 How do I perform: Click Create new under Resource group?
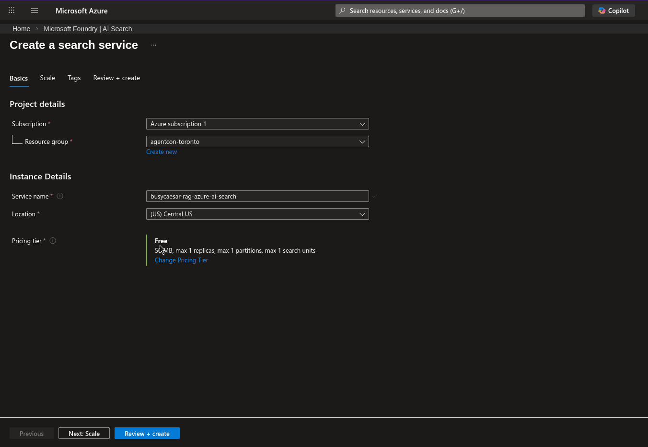pyautogui.click(x=162, y=152)
